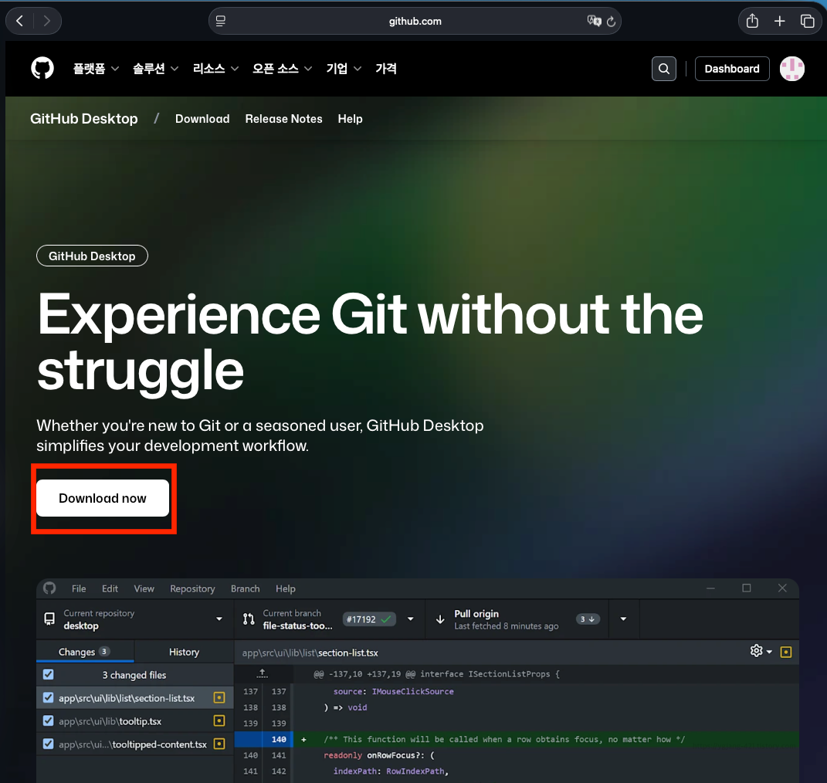Open the user avatar menu
This screenshot has width=827, height=783.
point(792,69)
